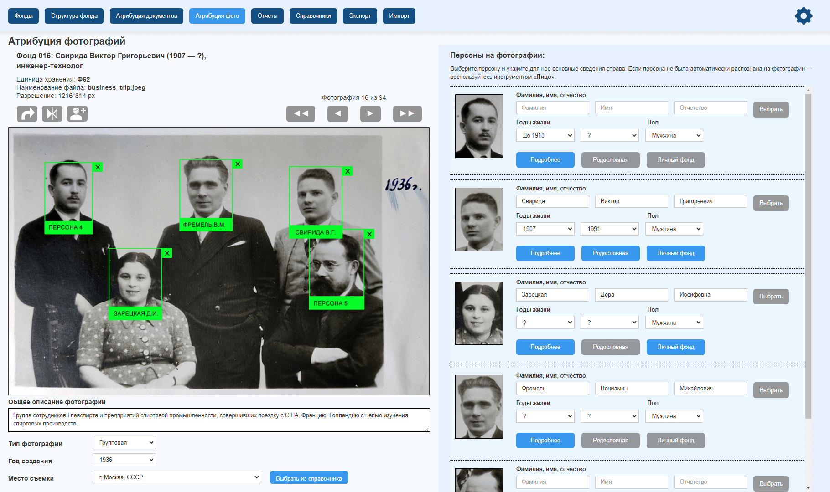Expand the Место съемки dropdown
830x492 pixels.
177,477
